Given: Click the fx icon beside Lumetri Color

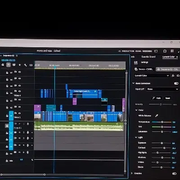Looking at the screenshot, I should pyautogui.click(x=173, y=76).
